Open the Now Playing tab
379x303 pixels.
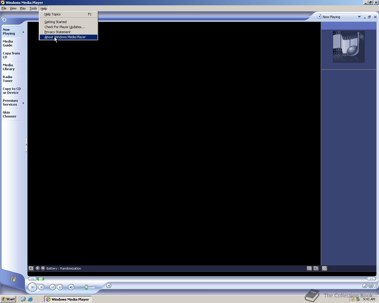coord(11,32)
